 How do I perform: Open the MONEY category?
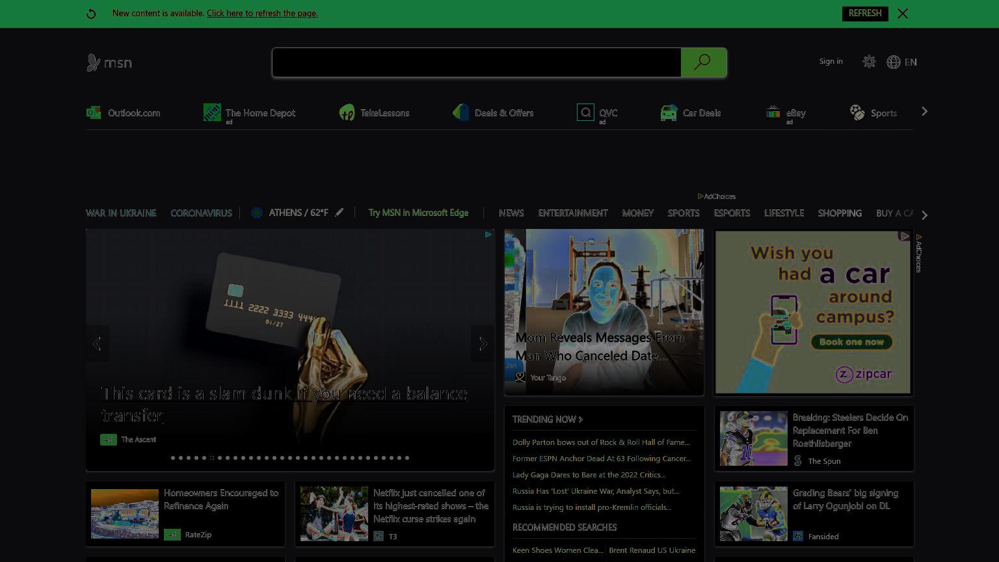click(638, 213)
